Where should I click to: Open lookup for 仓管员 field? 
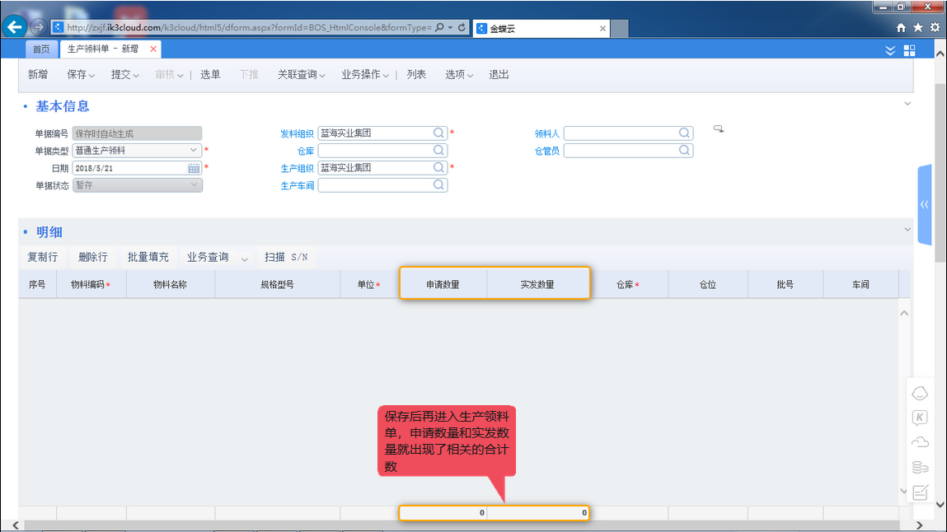click(684, 150)
